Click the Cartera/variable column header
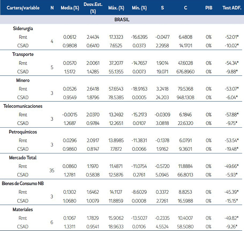 [23, 8]
